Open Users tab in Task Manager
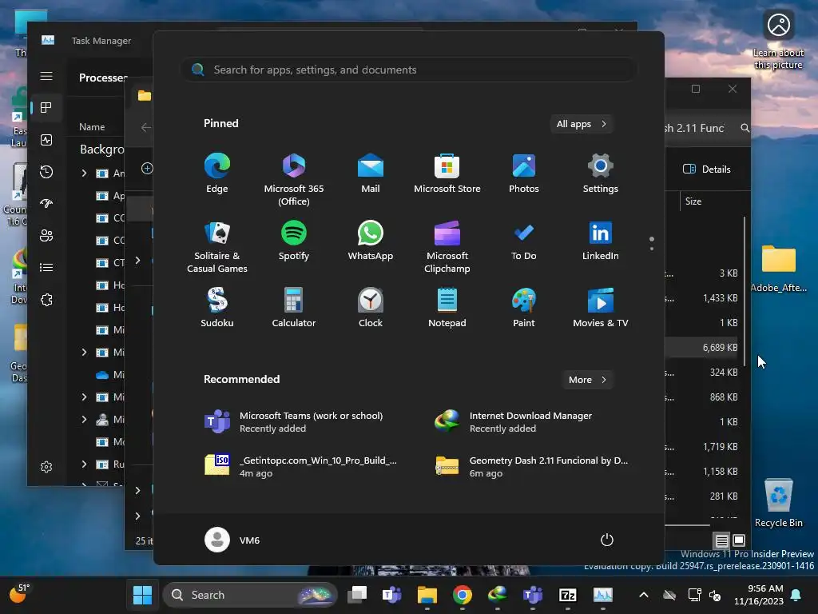818x614 pixels. click(x=46, y=236)
